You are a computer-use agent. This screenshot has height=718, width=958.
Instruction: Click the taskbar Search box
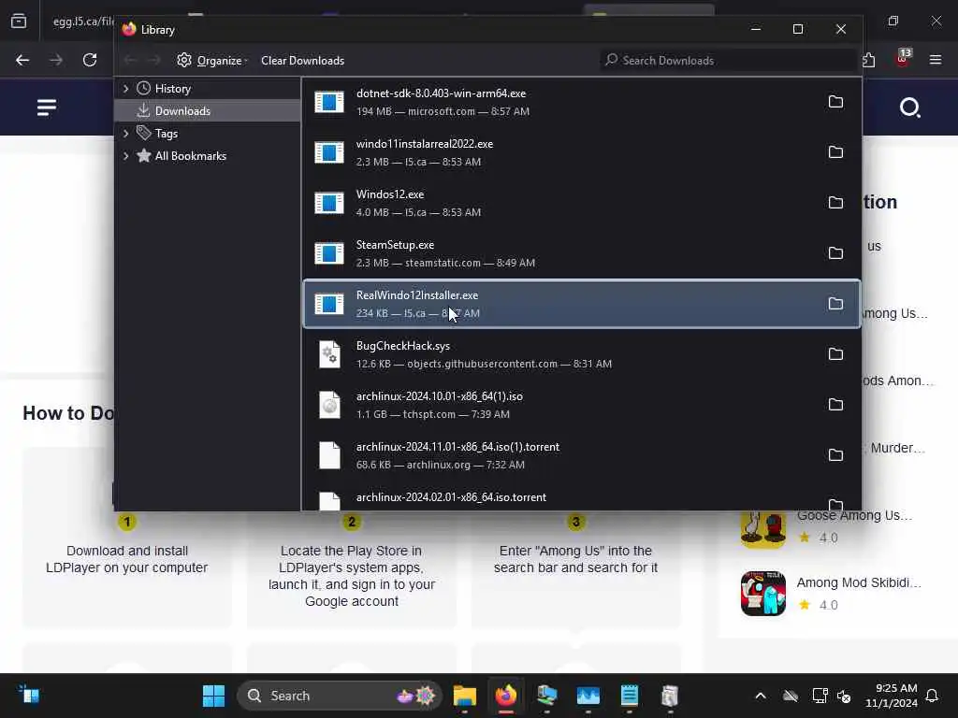coord(339,696)
